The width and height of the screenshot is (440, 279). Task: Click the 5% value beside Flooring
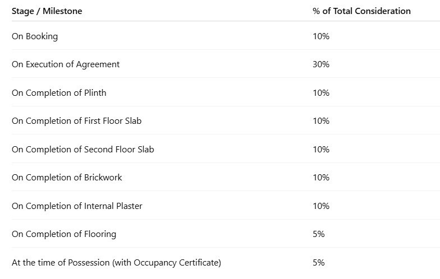319,234
